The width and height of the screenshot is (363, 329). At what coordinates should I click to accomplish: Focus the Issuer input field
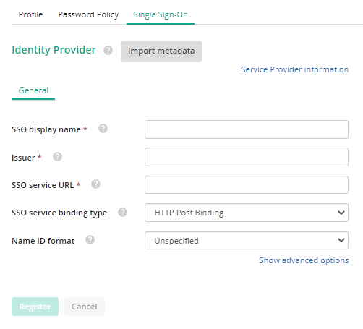(247, 157)
